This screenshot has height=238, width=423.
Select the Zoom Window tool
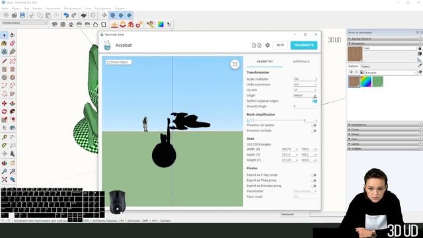click(x=13, y=171)
